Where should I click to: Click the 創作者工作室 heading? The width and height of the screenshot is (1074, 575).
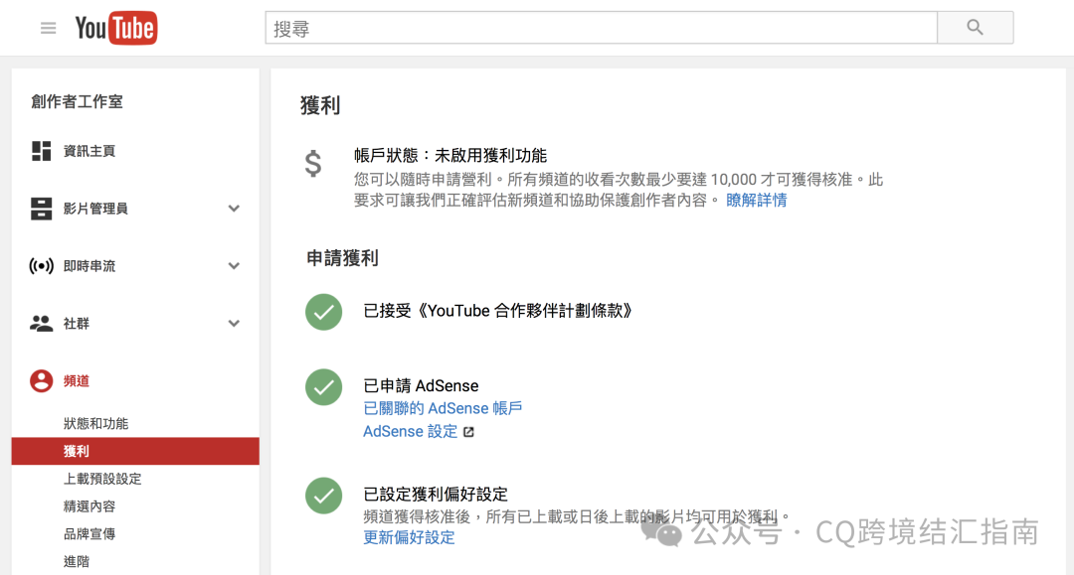click(77, 102)
